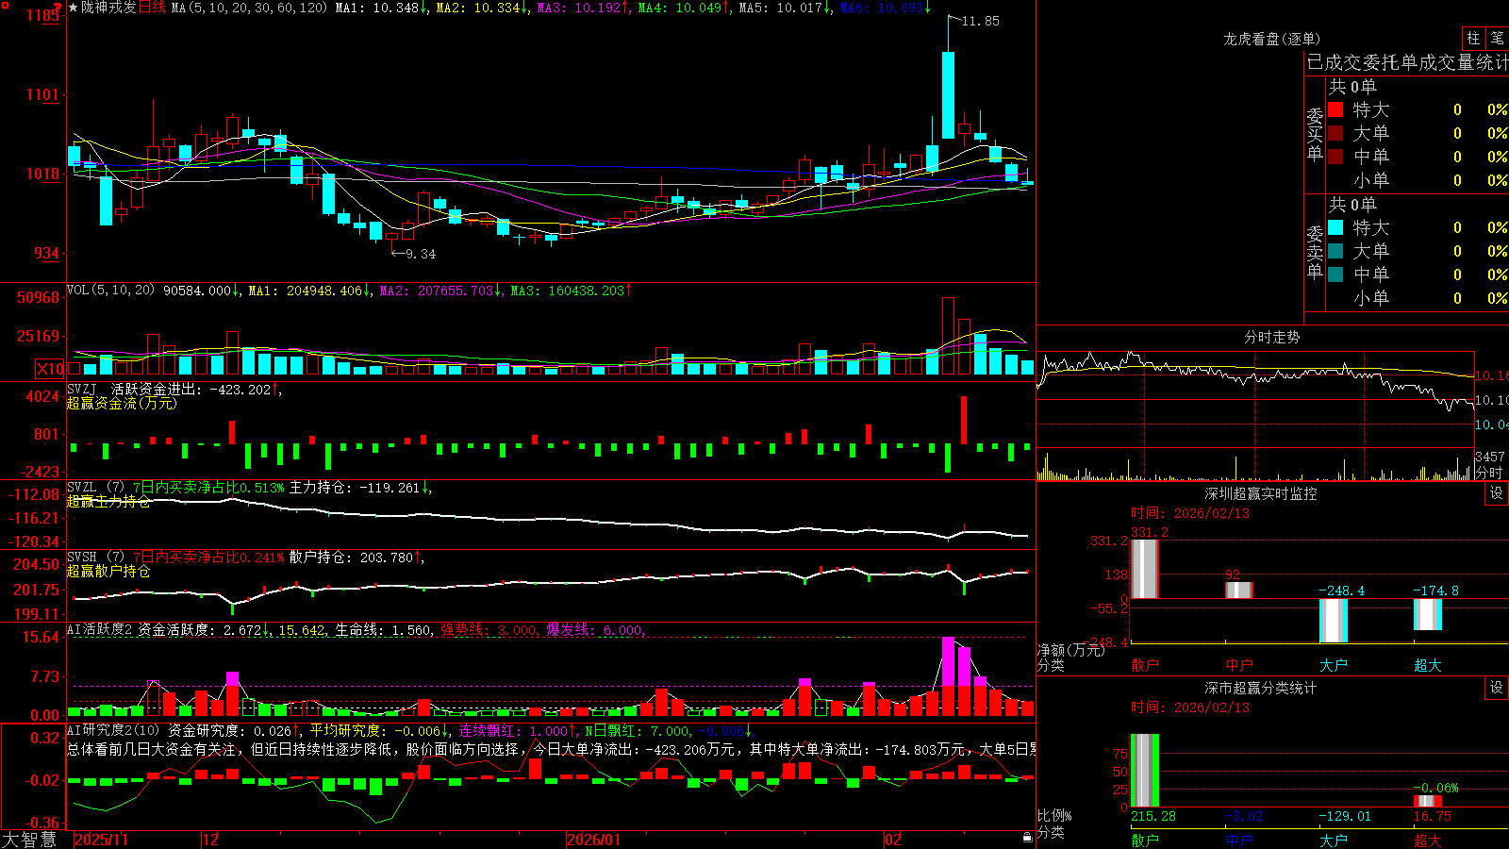Click the 委买单 vertical label

1315,134
